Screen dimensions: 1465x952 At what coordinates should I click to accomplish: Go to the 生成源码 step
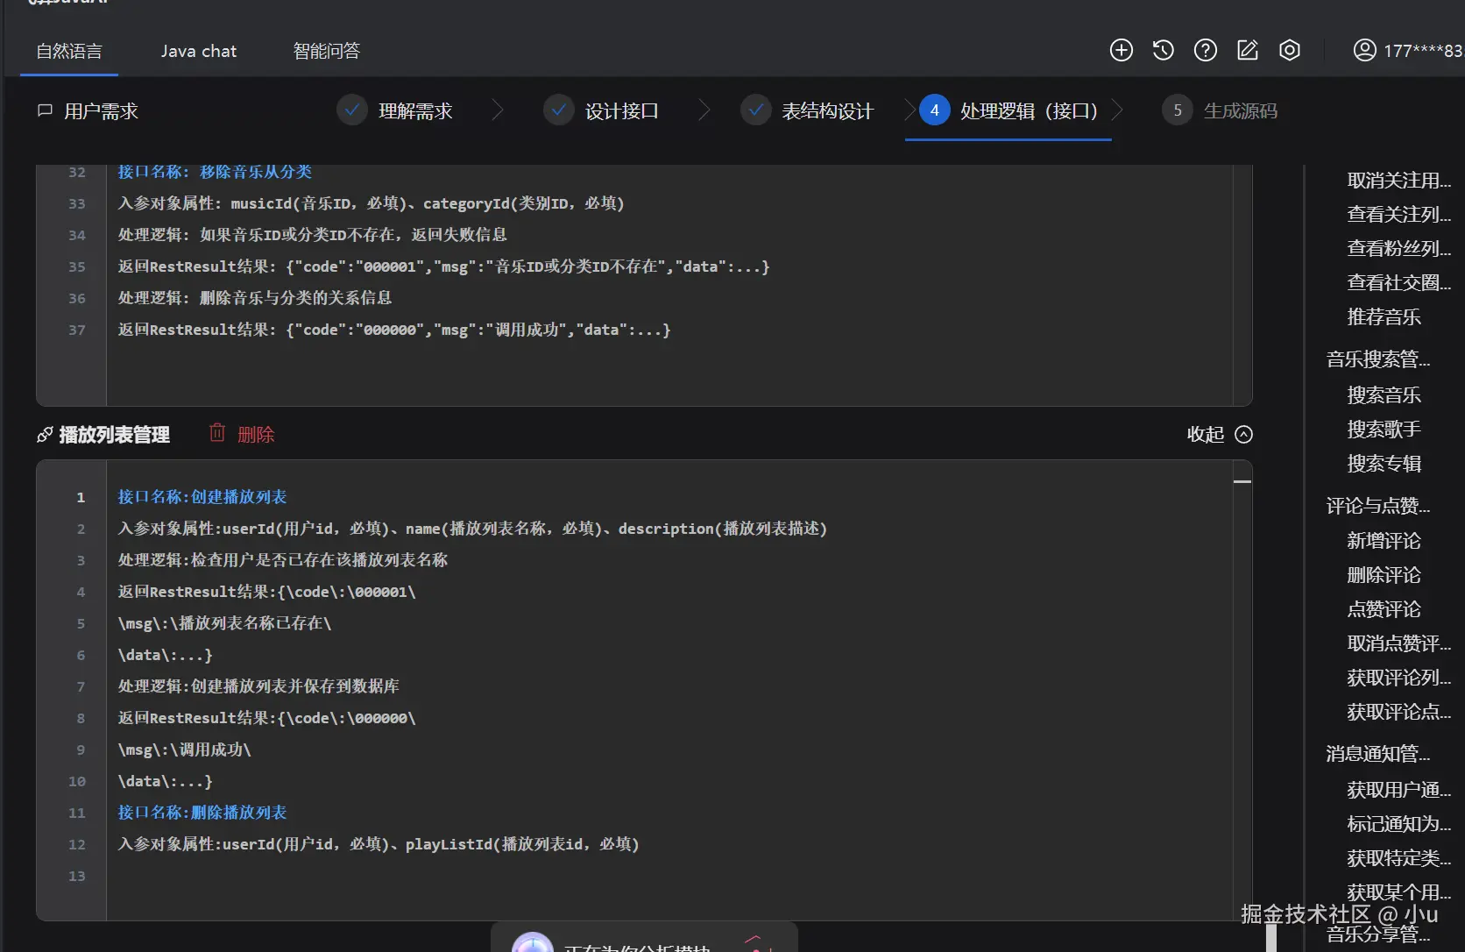point(1242,110)
